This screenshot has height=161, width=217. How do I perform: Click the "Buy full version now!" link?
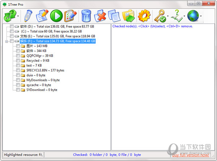tap(191, 155)
